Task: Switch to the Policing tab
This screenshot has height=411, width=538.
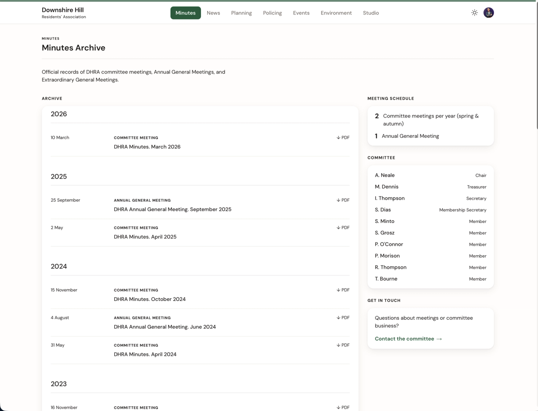Action: point(272,13)
